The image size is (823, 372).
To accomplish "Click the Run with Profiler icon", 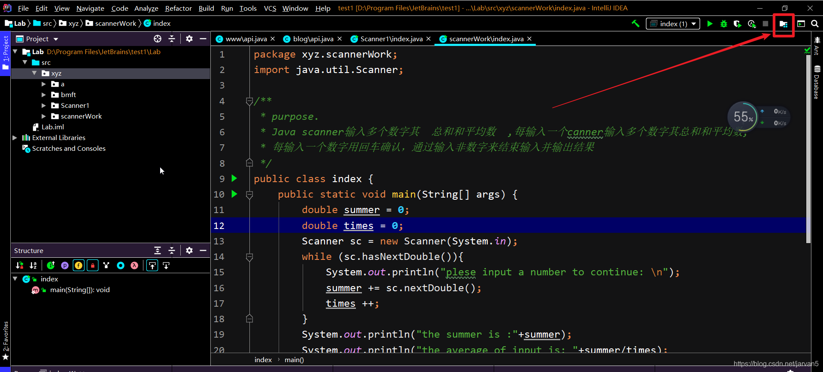I will 752,24.
